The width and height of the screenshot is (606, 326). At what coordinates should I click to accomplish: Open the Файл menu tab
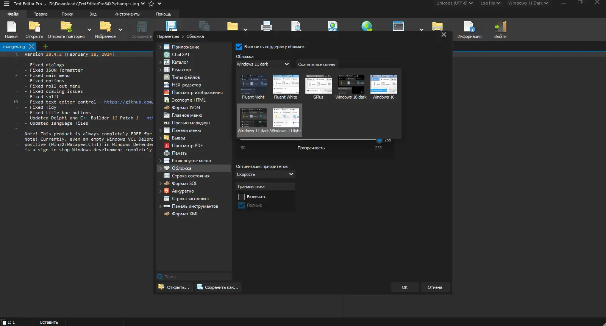tap(13, 14)
